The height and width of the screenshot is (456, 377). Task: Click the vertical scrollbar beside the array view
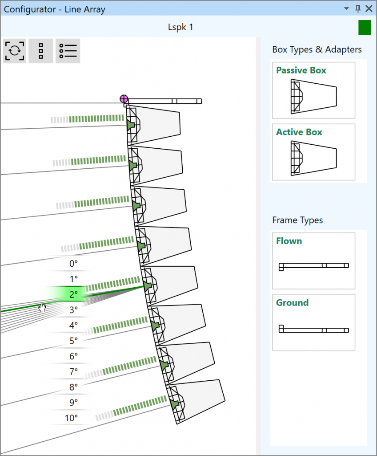point(258,246)
